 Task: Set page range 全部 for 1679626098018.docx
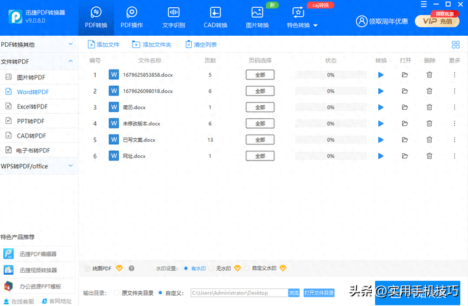point(260,91)
